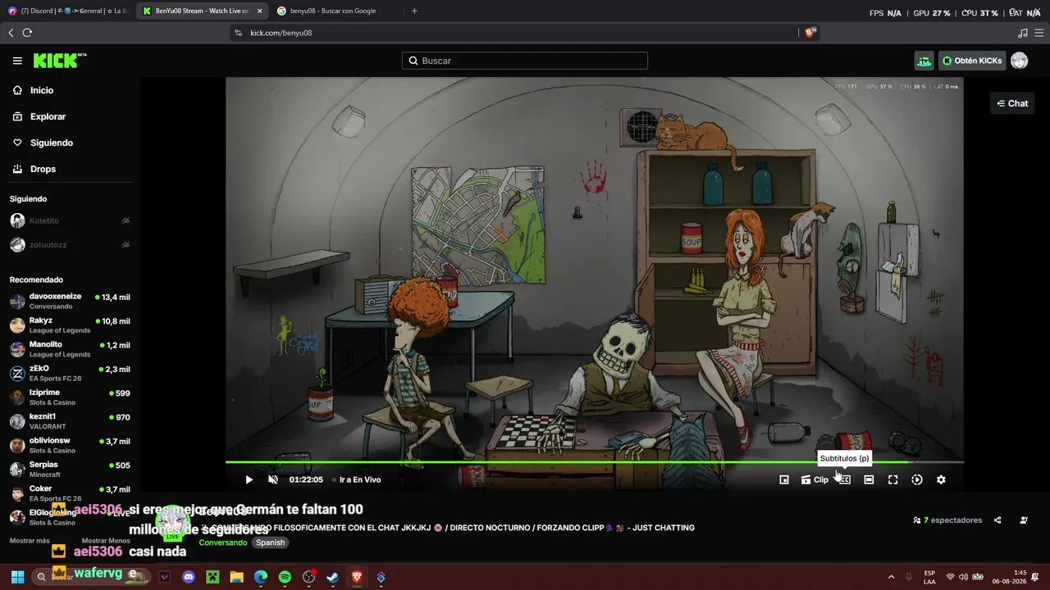This screenshot has height=590, width=1050.
Task: Open recommended channel davooxeneize
Action: coord(70,301)
